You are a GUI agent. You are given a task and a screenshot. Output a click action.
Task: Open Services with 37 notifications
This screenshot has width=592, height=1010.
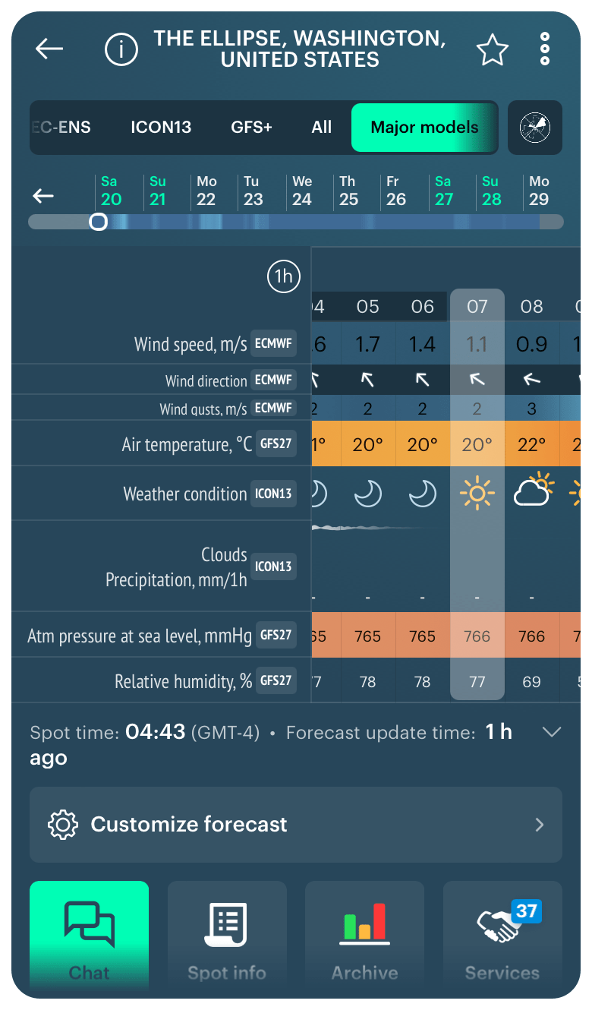[x=502, y=934]
